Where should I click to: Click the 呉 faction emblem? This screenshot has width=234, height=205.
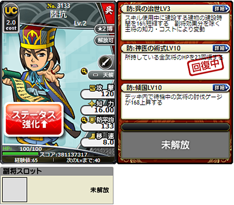(109, 10)
